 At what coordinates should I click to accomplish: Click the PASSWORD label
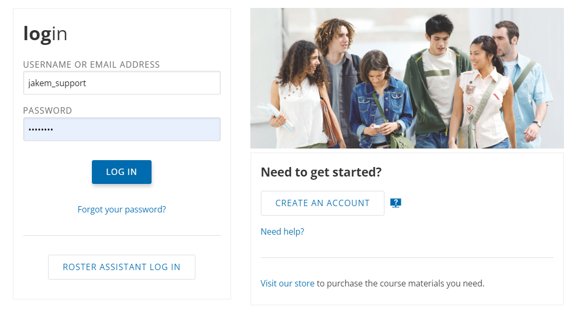tap(48, 110)
